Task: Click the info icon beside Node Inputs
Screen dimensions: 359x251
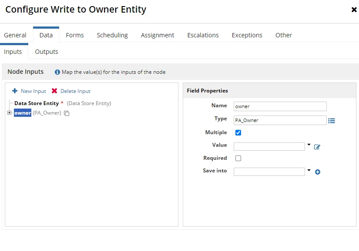Action: 57,72
